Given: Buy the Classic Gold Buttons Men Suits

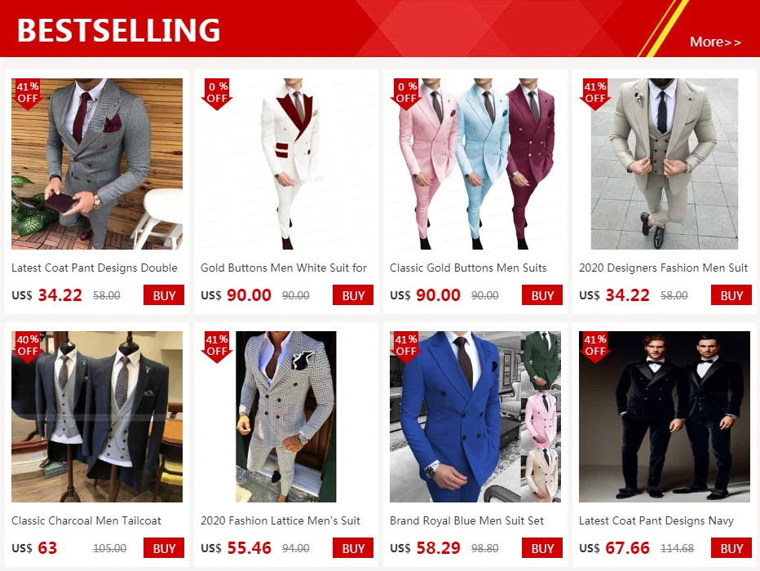Looking at the screenshot, I should click(542, 295).
